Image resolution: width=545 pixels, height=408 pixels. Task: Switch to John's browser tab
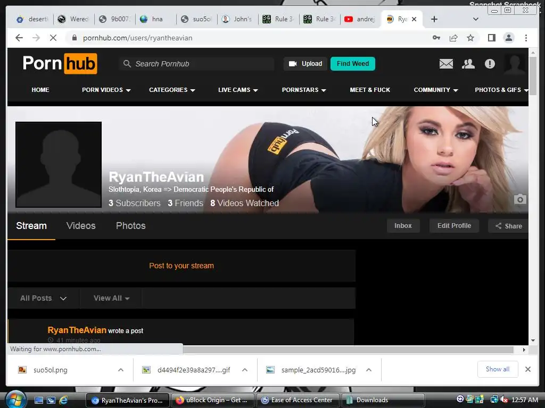click(237, 19)
